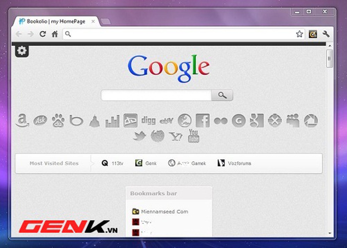The height and width of the screenshot is (248, 347).
Task: Open the deviantART shortcut icon
Action: coord(130,120)
